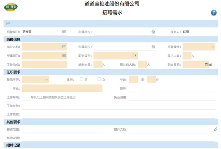The image size is (221, 149).
Task: Click the 经办人 name 赵翔
Action: coord(186,32)
